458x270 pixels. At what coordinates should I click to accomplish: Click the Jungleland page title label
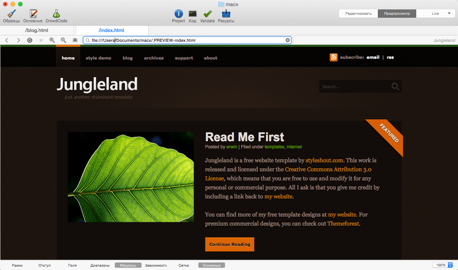point(444,40)
